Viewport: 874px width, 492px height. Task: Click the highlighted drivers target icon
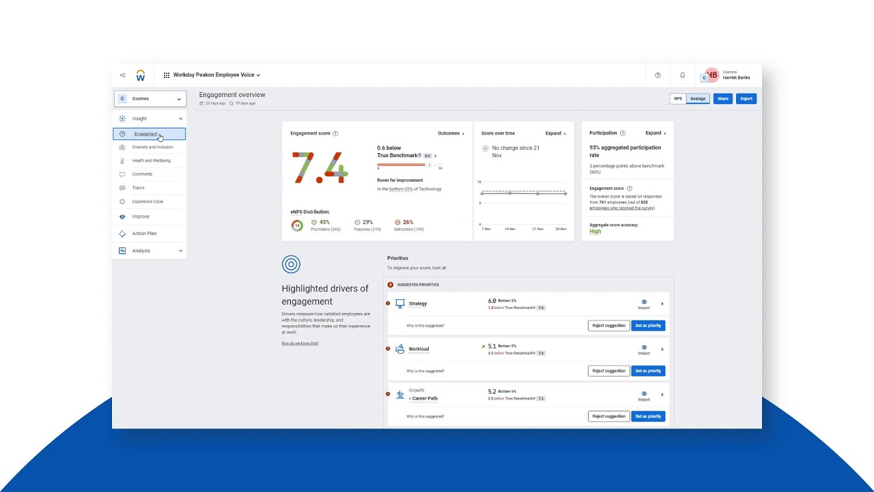pos(291,264)
